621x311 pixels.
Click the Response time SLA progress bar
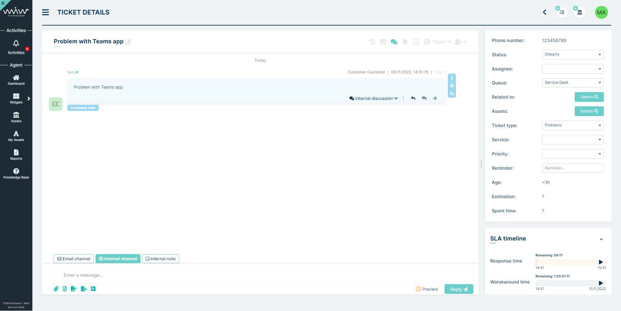(567, 262)
